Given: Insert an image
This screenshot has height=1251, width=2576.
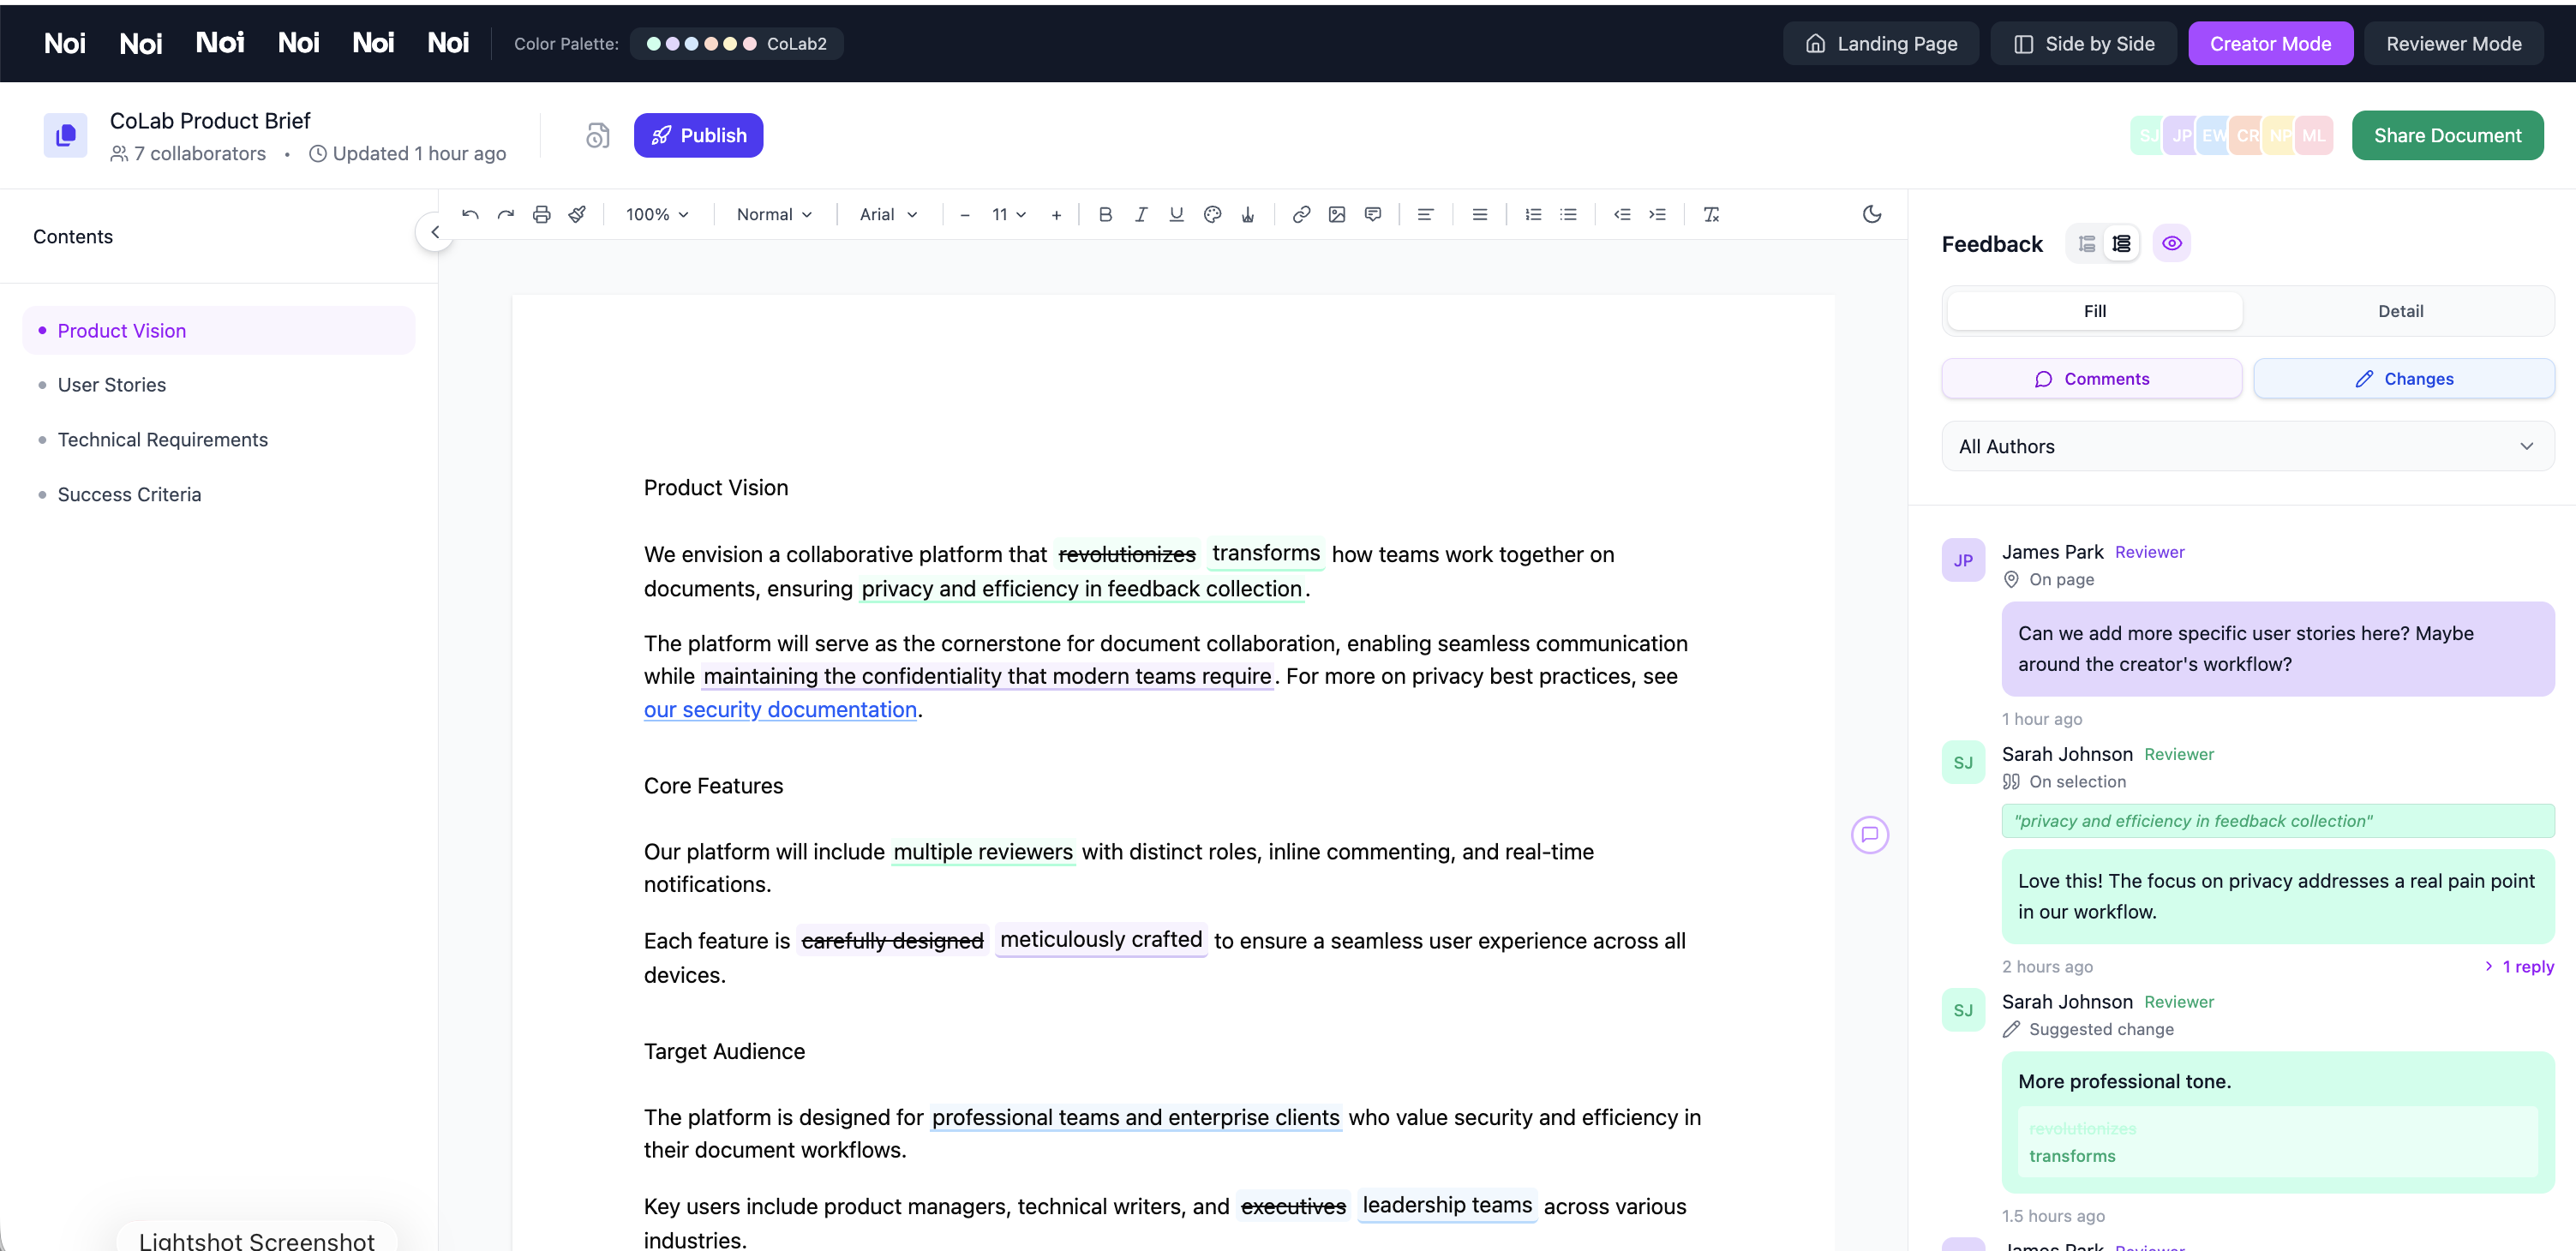Looking at the screenshot, I should pos(1337,214).
